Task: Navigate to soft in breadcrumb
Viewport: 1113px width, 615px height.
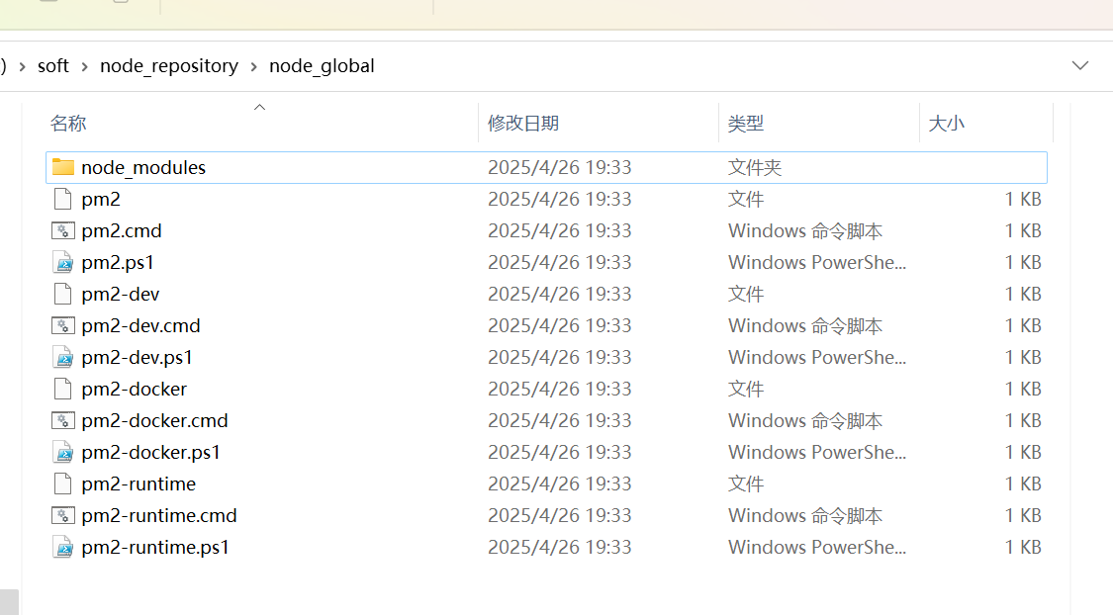Action: 53,66
